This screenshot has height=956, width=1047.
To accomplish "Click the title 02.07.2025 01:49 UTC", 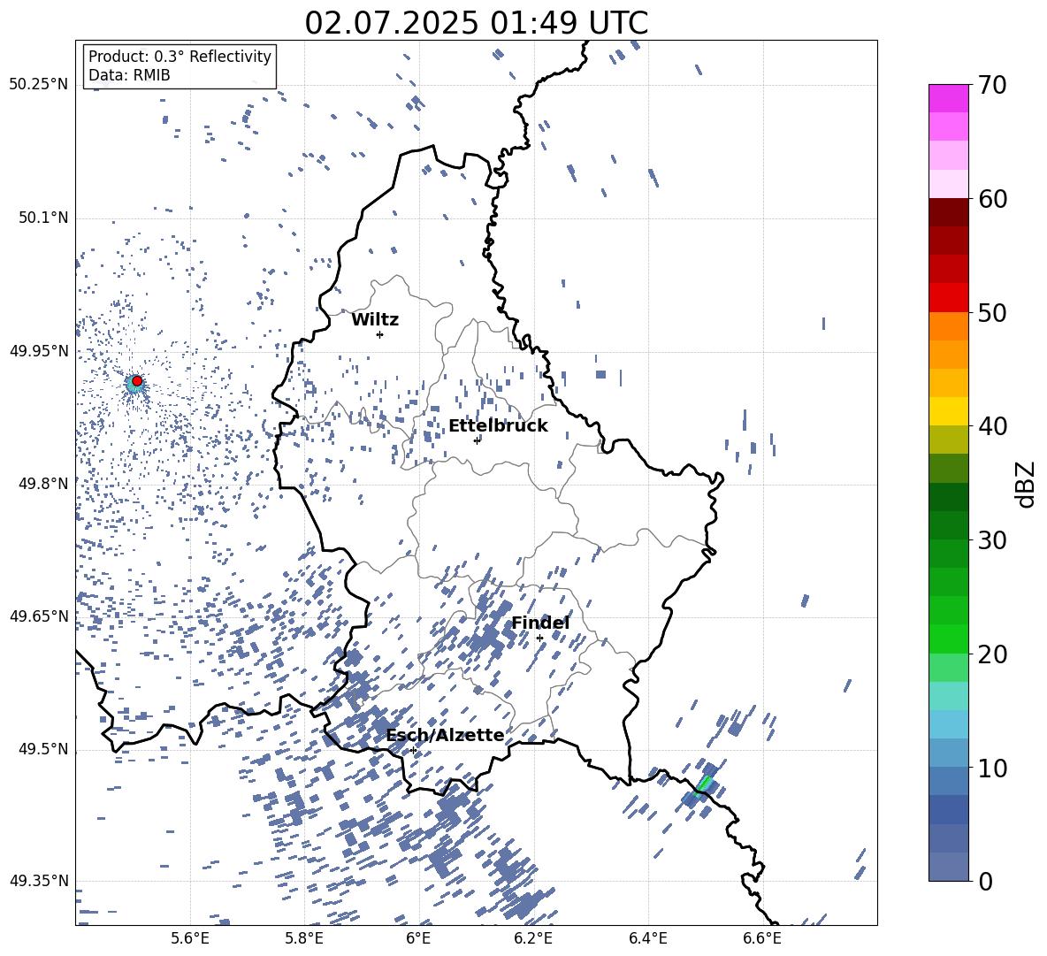I will pos(476,23).
